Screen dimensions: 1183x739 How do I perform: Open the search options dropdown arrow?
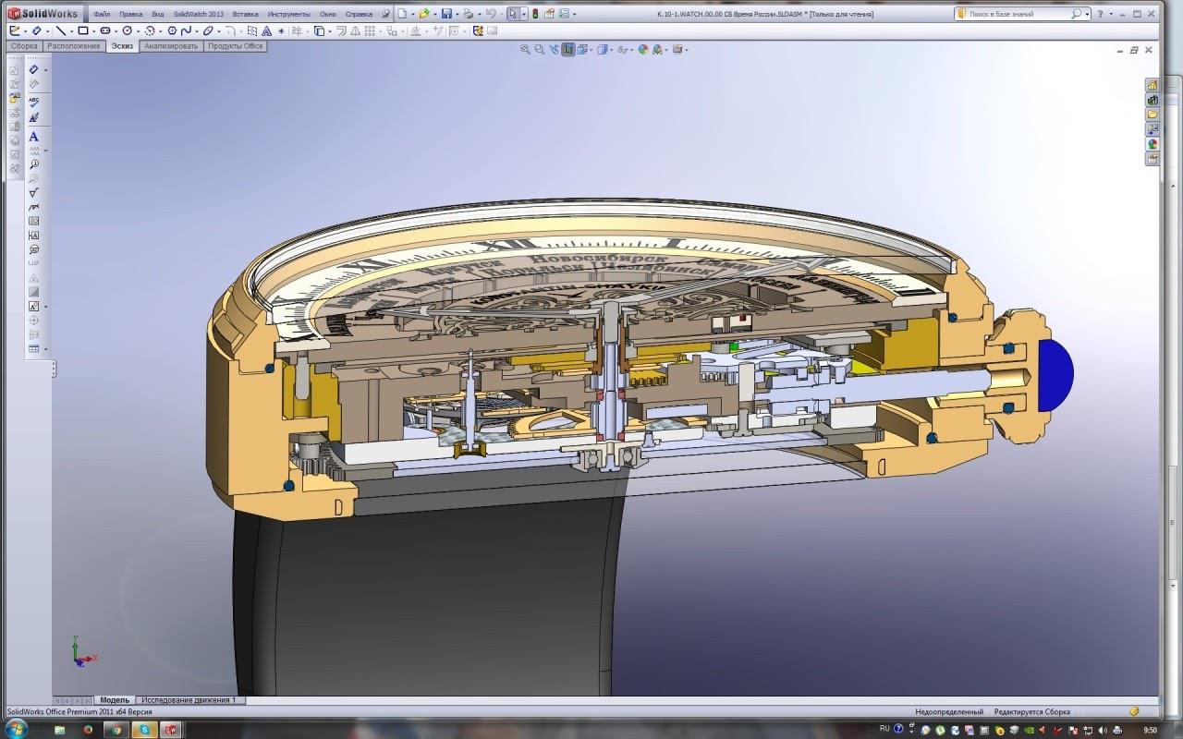pyautogui.click(x=1088, y=14)
